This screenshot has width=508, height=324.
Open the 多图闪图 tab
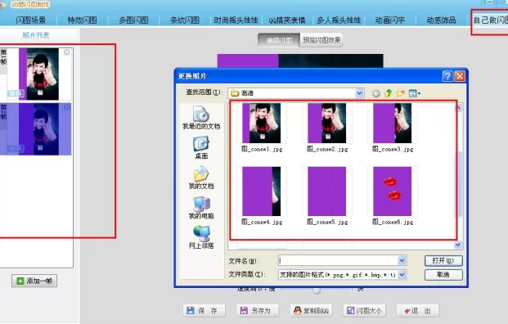coord(133,20)
